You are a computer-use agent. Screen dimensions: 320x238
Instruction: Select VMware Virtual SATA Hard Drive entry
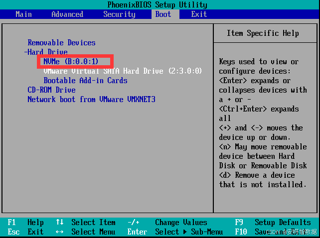point(123,71)
